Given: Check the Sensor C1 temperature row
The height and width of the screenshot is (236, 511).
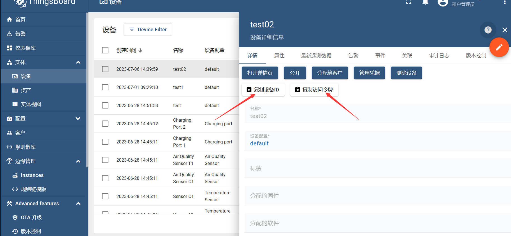Looking at the screenshot, I should click(x=105, y=196).
